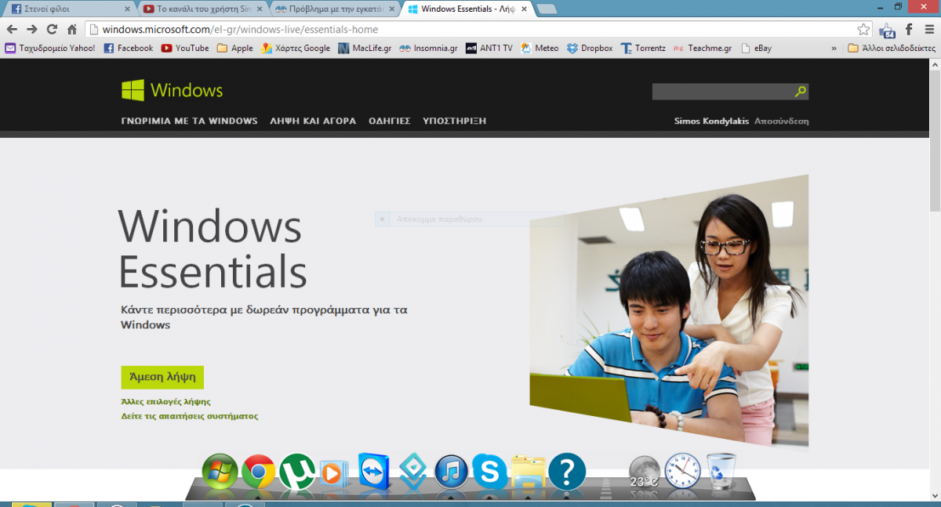941x507 pixels.
Task: Expand the bookmarks overflow chevron
Action: pyautogui.click(x=834, y=48)
